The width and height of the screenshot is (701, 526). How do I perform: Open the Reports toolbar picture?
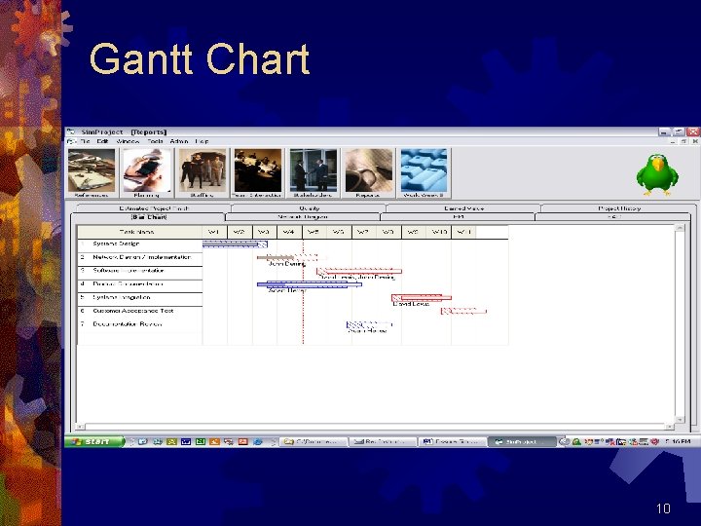click(x=368, y=173)
